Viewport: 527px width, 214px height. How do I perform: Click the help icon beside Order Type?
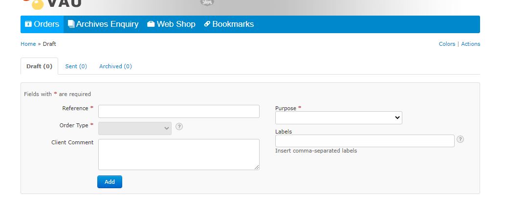coord(179,127)
